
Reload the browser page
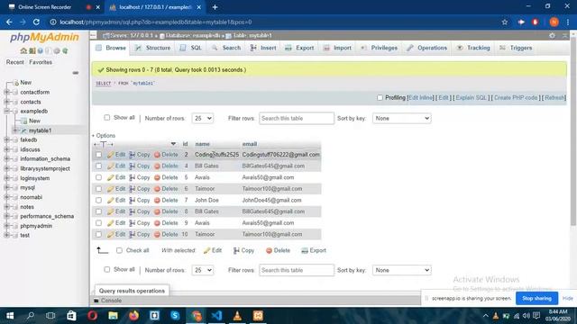pos(36,22)
